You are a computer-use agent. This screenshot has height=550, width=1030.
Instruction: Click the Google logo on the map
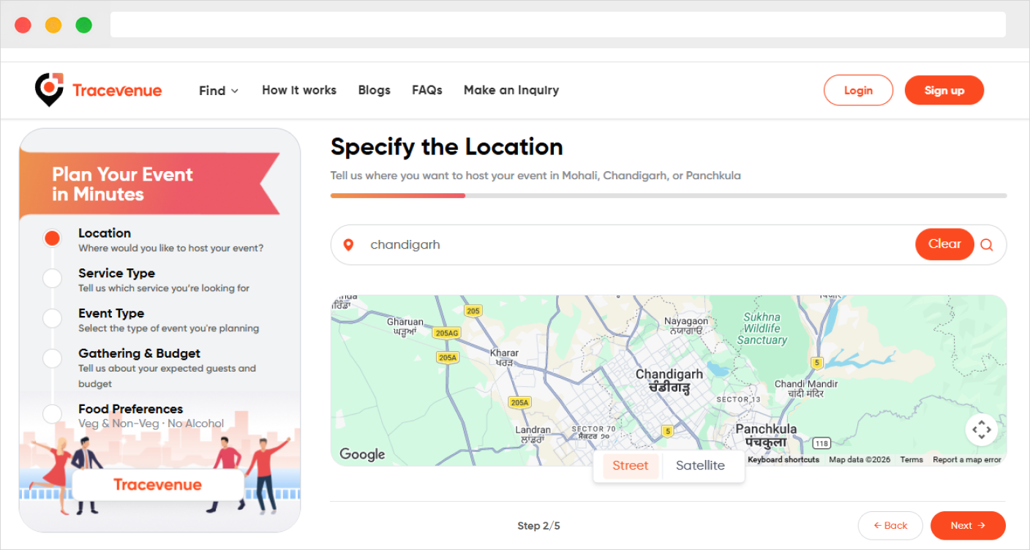click(362, 454)
